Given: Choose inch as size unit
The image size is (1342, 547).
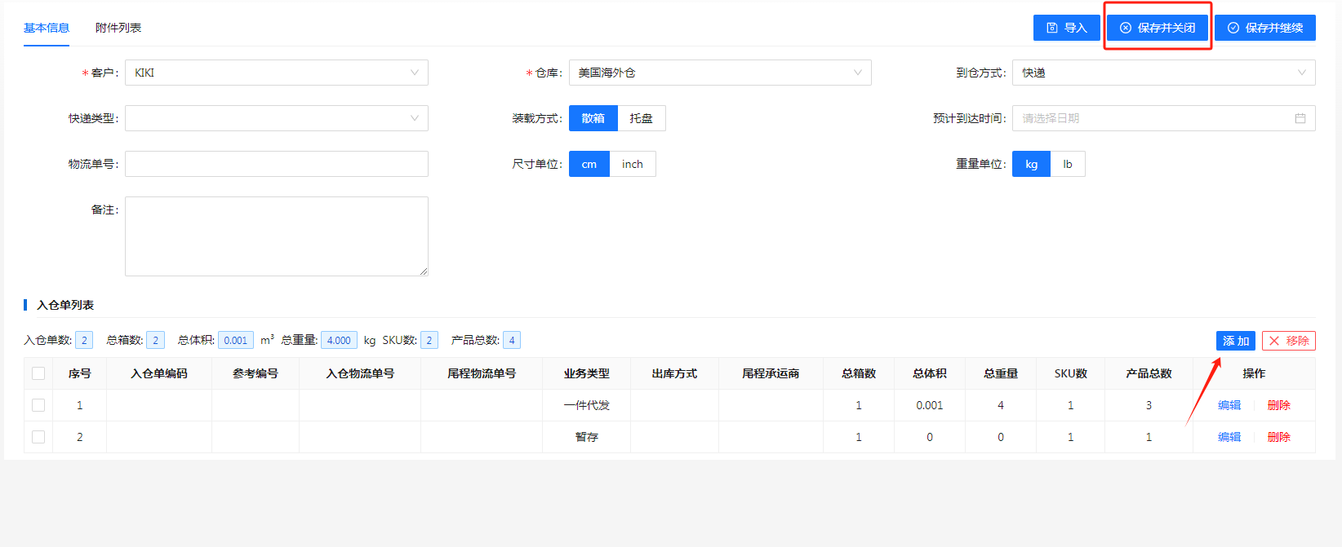Looking at the screenshot, I should (633, 164).
